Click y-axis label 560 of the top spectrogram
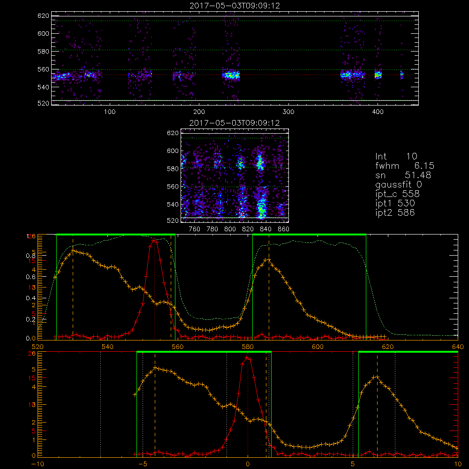Viewport: 469px width, 469px height. [43, 69]
